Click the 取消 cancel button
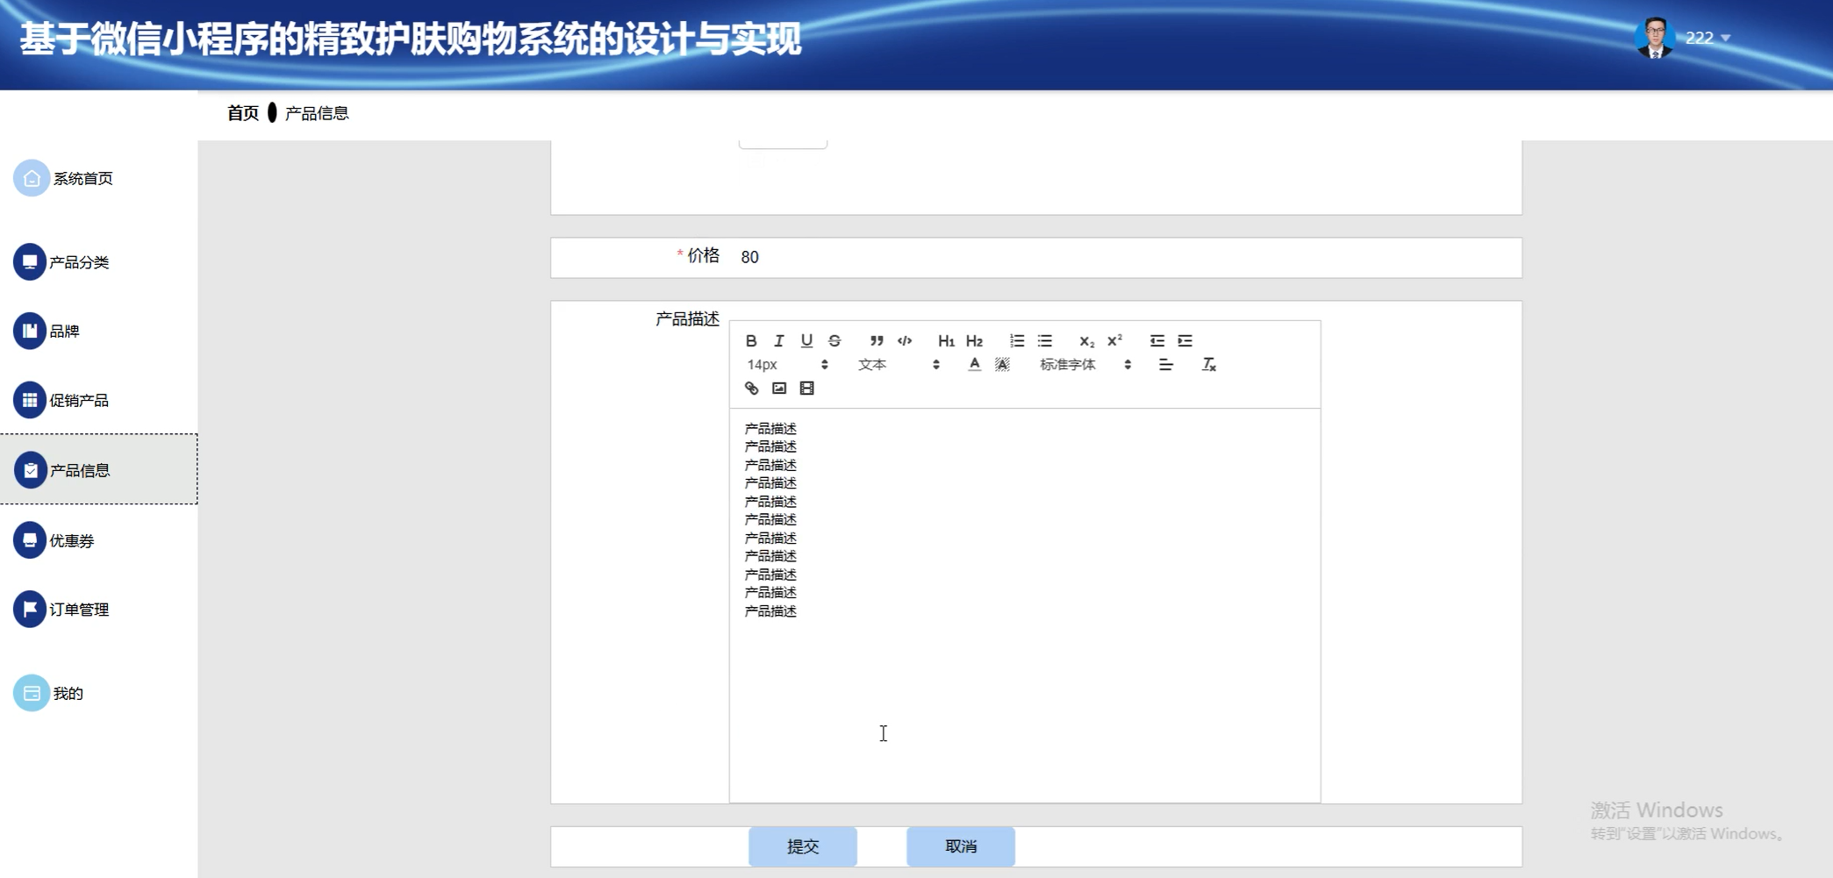Viewport: 1833px width, 878px height. [961, 846]
